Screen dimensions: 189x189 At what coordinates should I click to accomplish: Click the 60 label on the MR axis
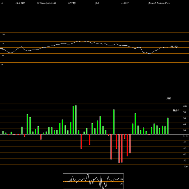[184, 118]
